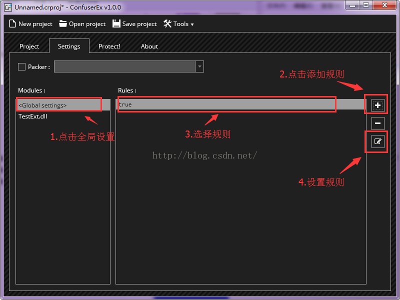The image size is (400, 300).
Task: Enable the Packer checkbox
Action: point(21,67)
